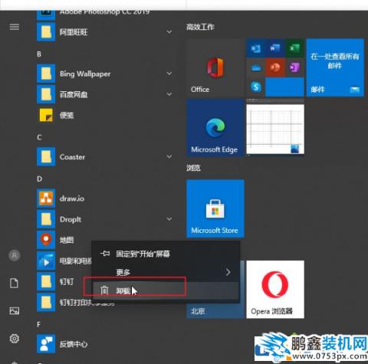368x364 pixels.
Task: Open the Documents sidebar icon
Action: coord(15,283)
